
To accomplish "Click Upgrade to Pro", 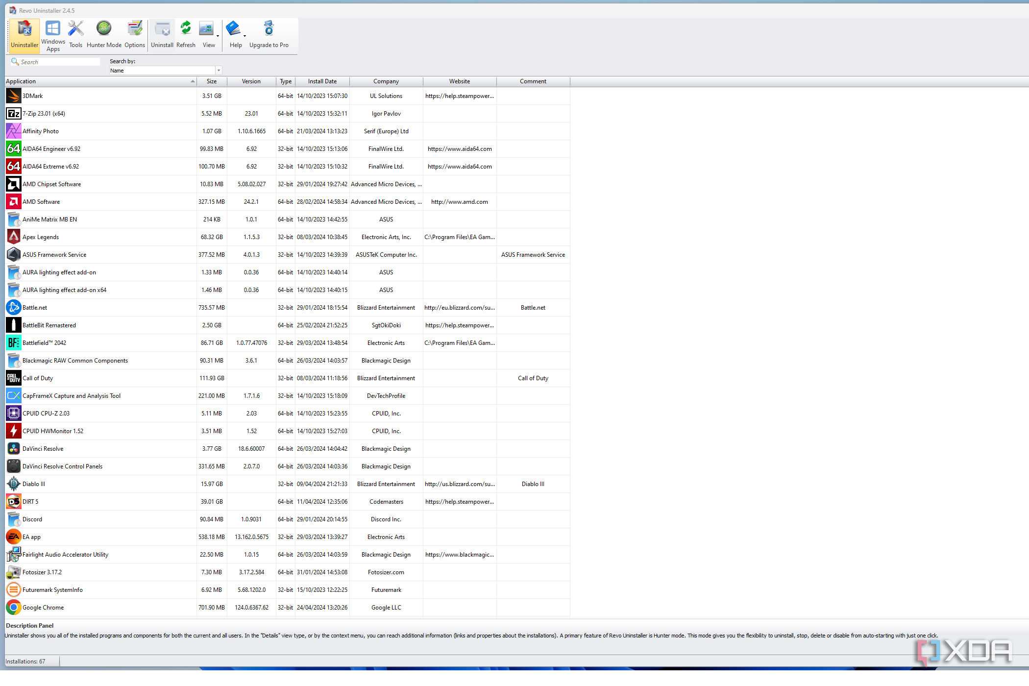I will coord(269,35).
